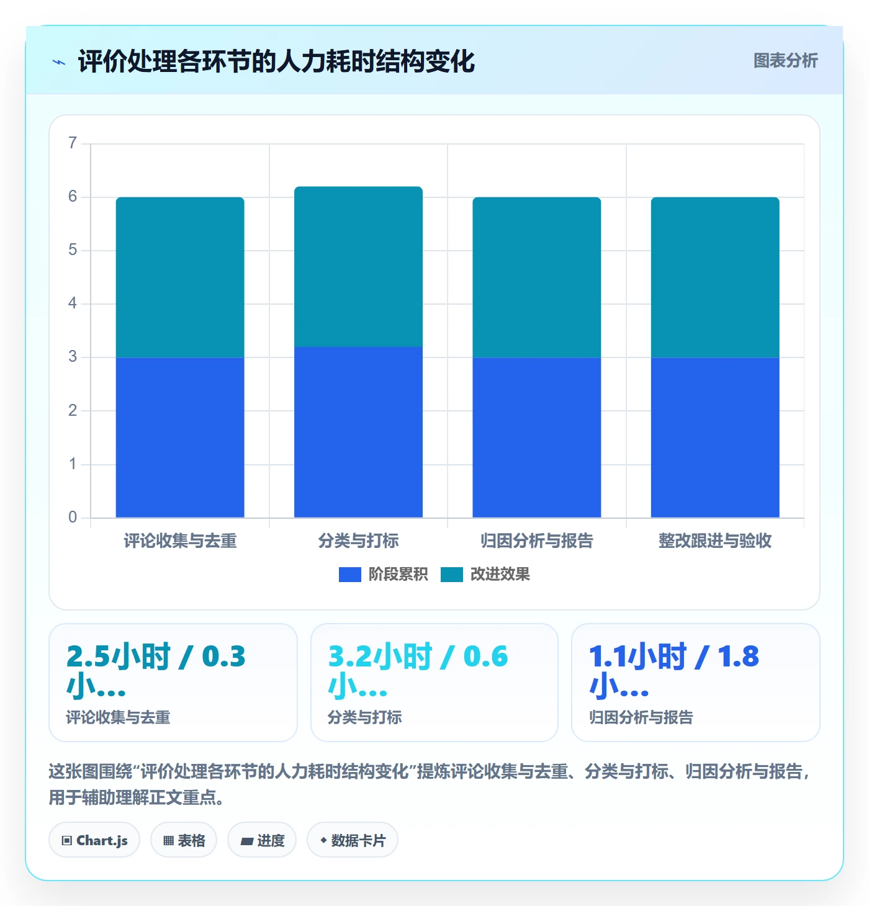869x906 pixels.
Task: Click the diamond icon in 数据卡片 chip
Action: (x=323, y=840)
